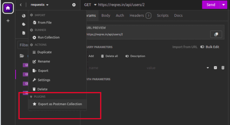230x125 pixels.
Task: Uncheck the query parameter row checkbox
Action: pos(215,68)
